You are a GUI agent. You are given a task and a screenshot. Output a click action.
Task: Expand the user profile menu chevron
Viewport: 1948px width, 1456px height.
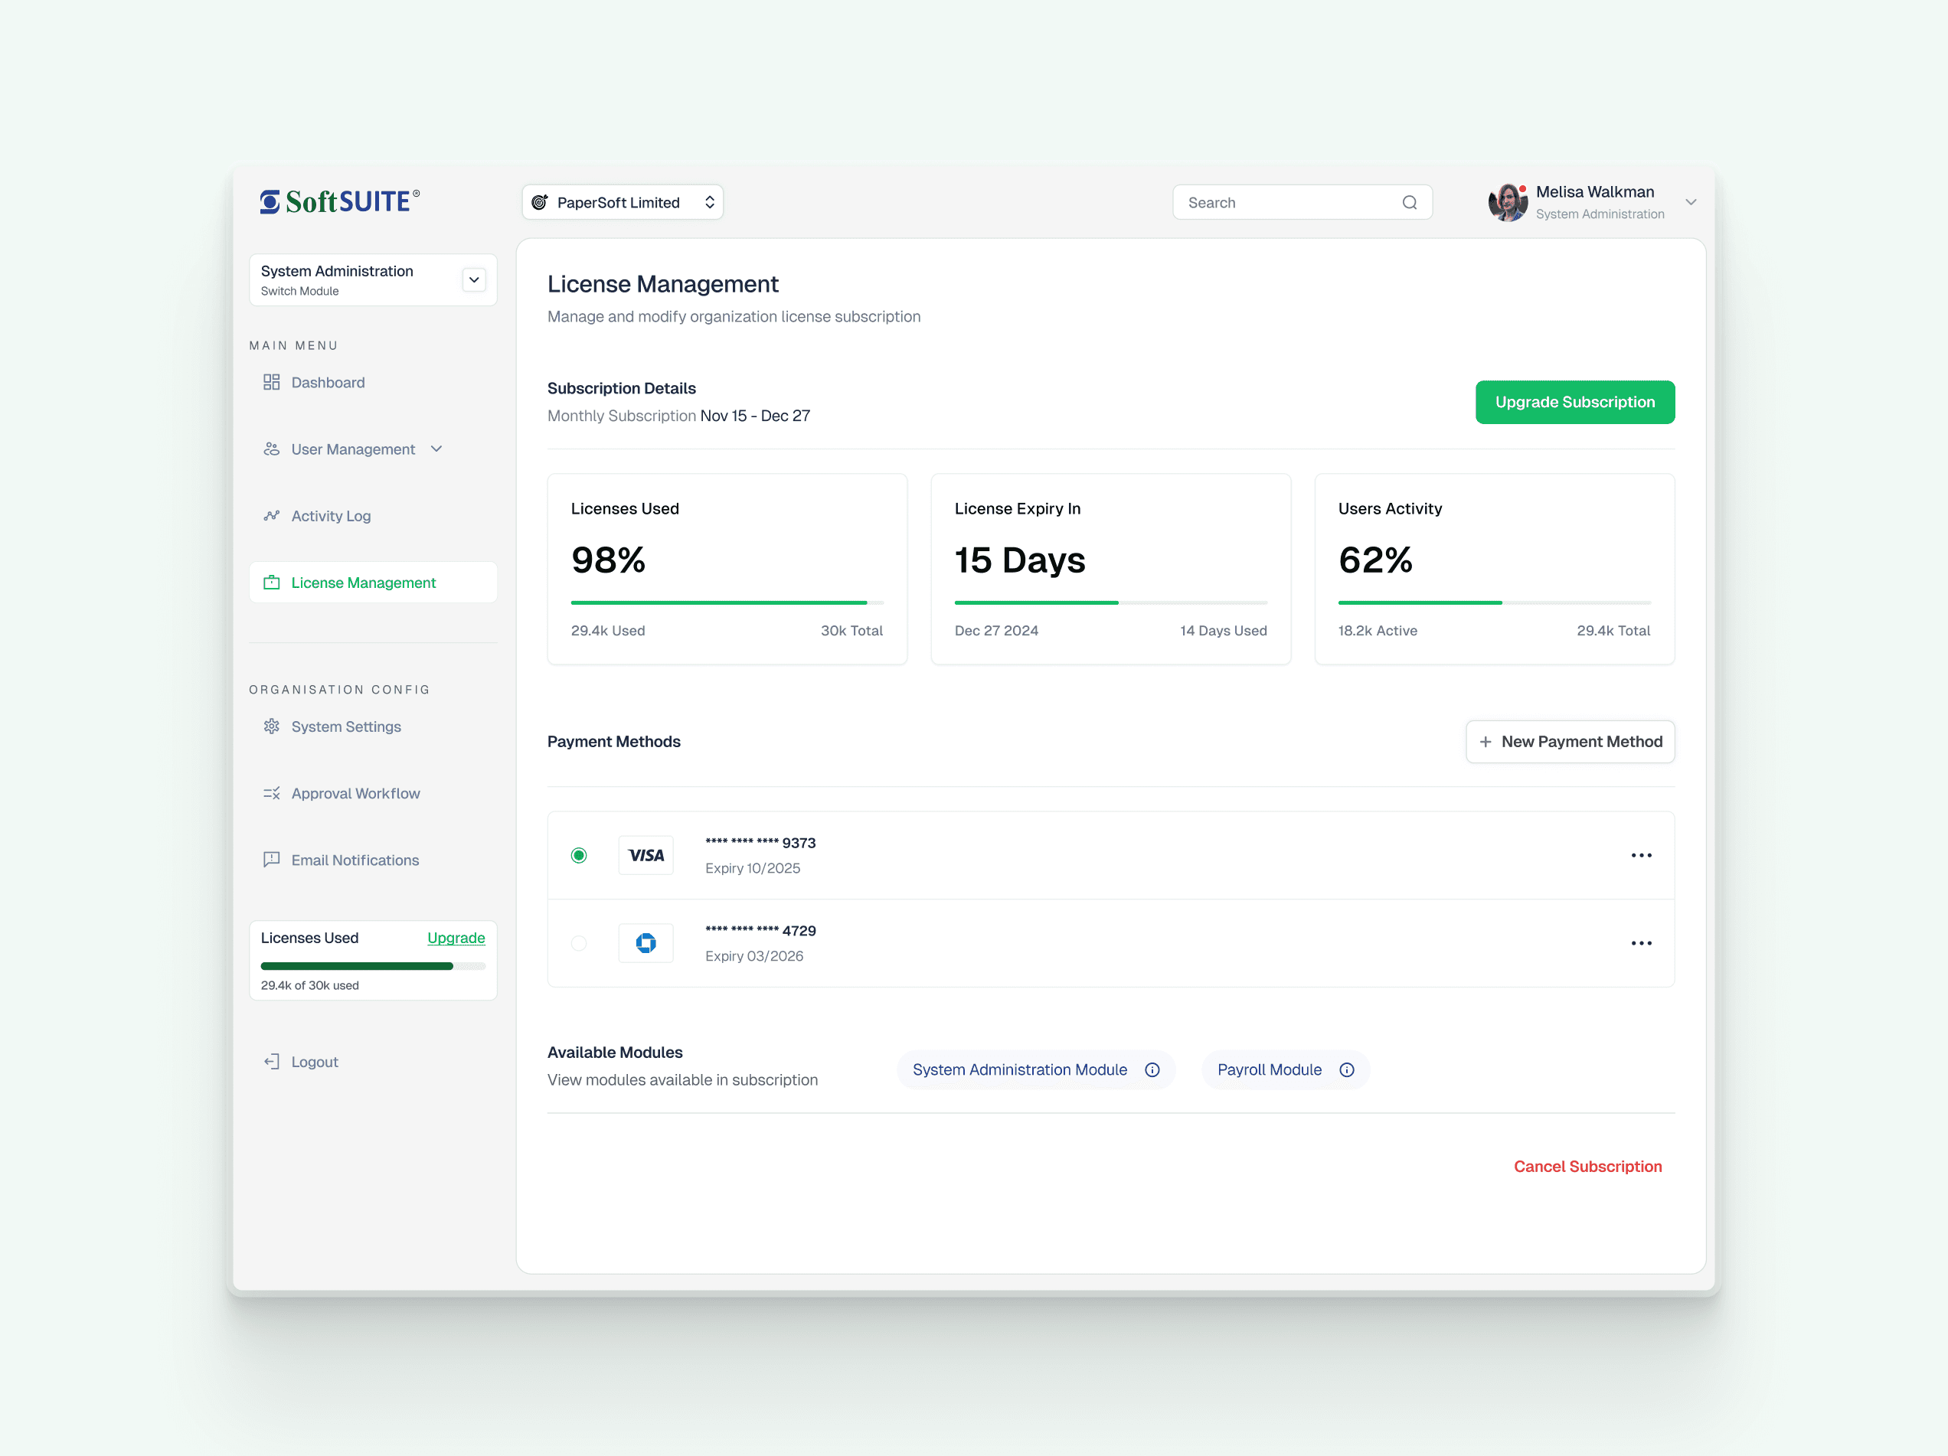tap(1691, 202)
